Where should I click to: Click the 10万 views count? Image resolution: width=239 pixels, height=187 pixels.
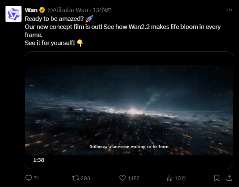[x=181, y=178]
